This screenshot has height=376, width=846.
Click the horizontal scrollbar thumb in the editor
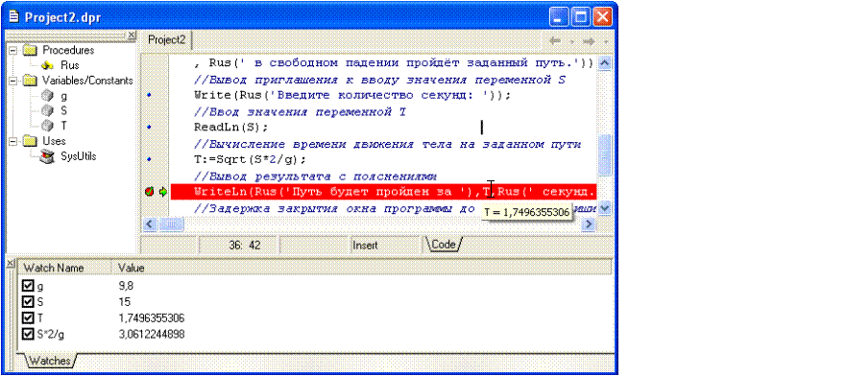coord(171,223)
